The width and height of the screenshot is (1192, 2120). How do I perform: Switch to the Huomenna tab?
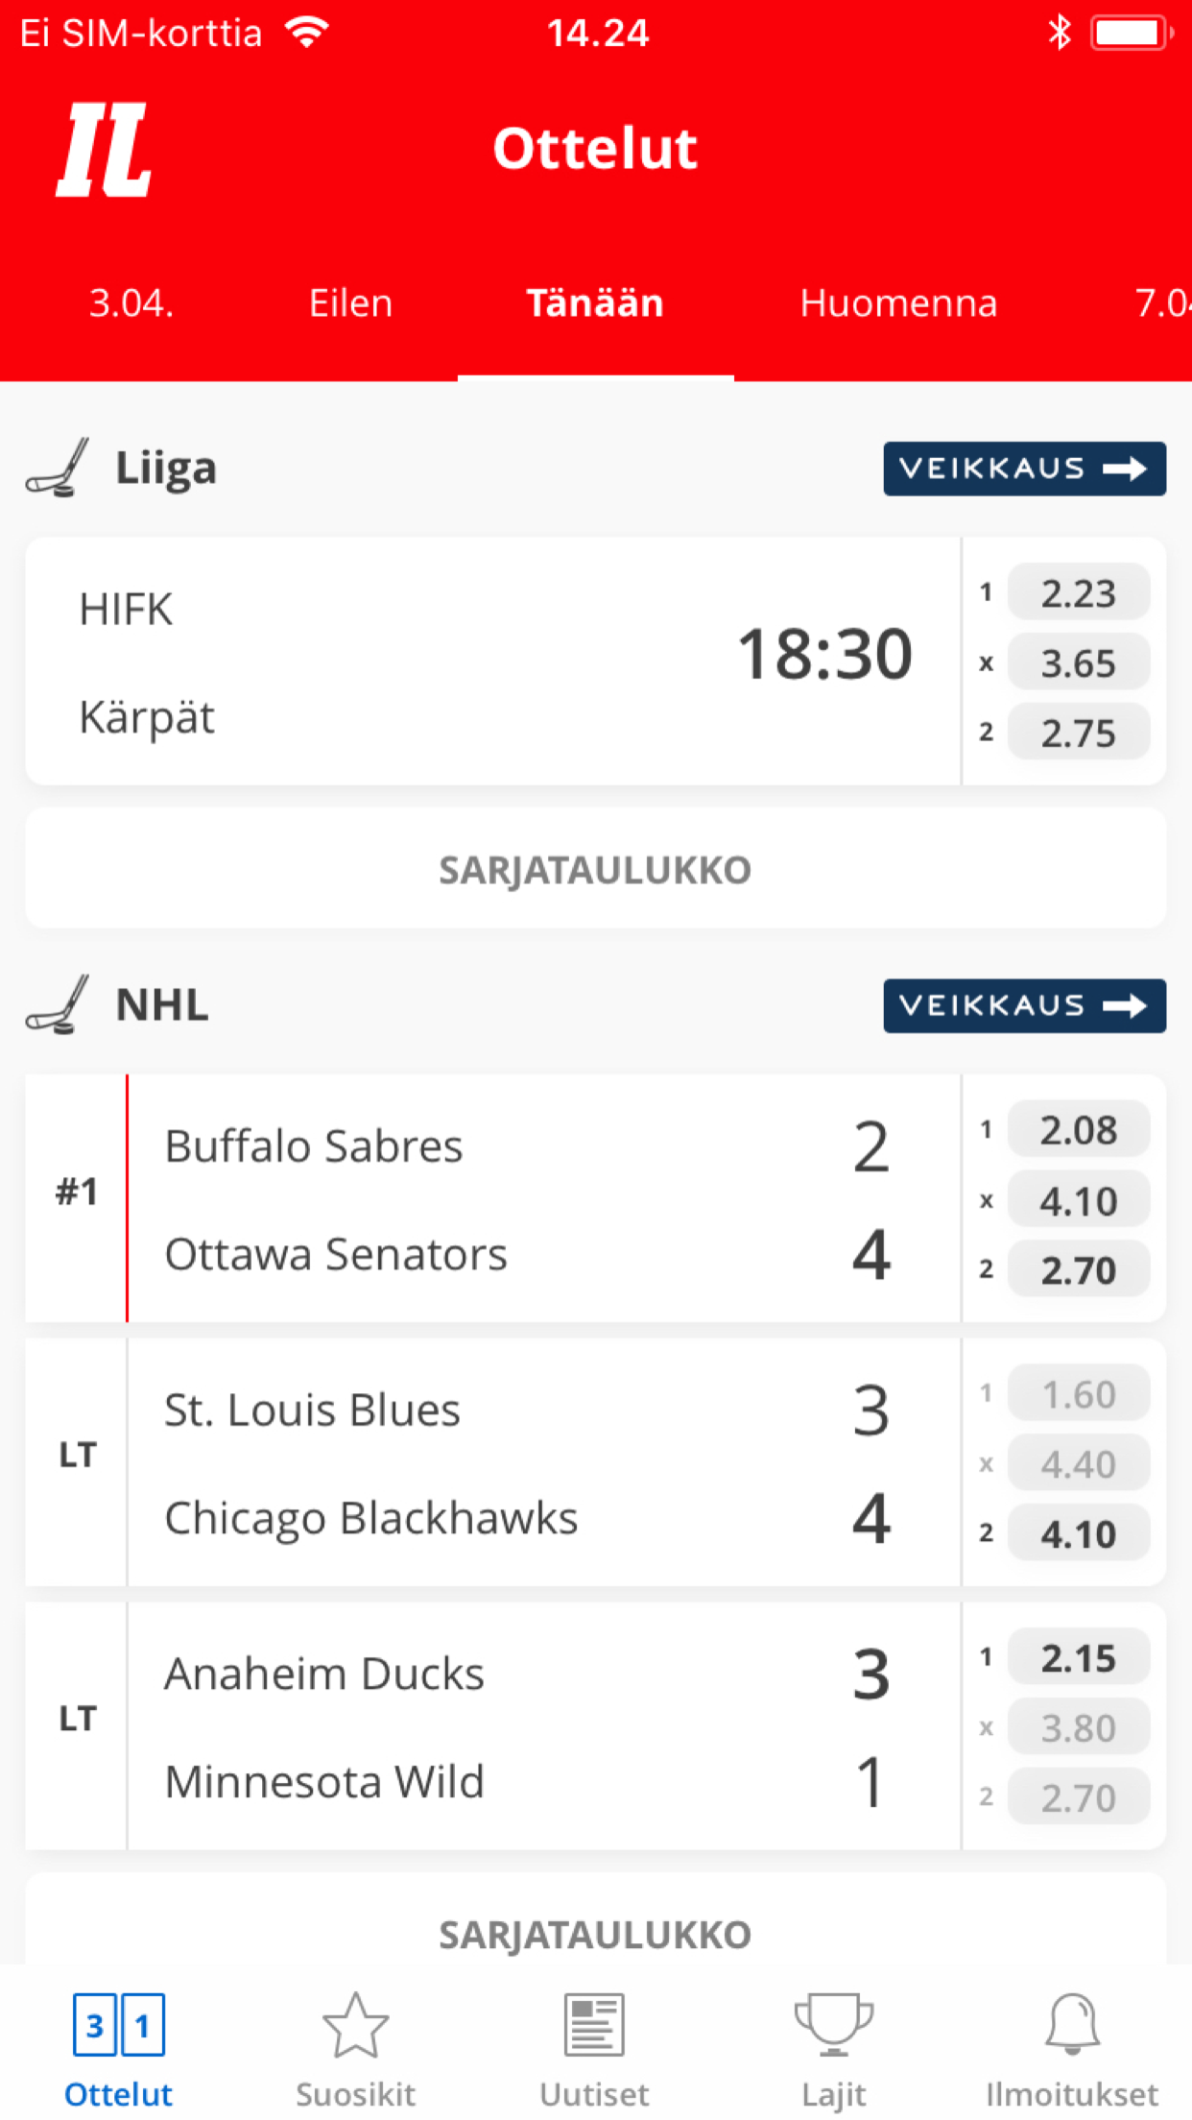pos(898,303)
